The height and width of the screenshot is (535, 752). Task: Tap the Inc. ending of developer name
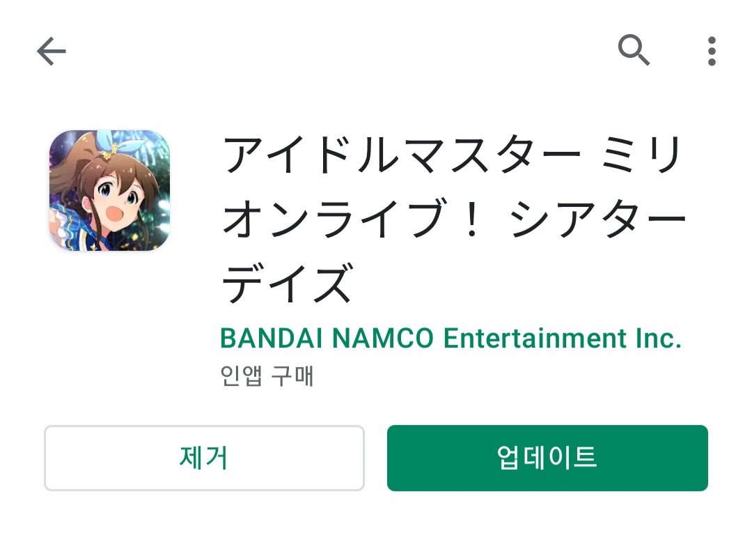tap(659, 339)
